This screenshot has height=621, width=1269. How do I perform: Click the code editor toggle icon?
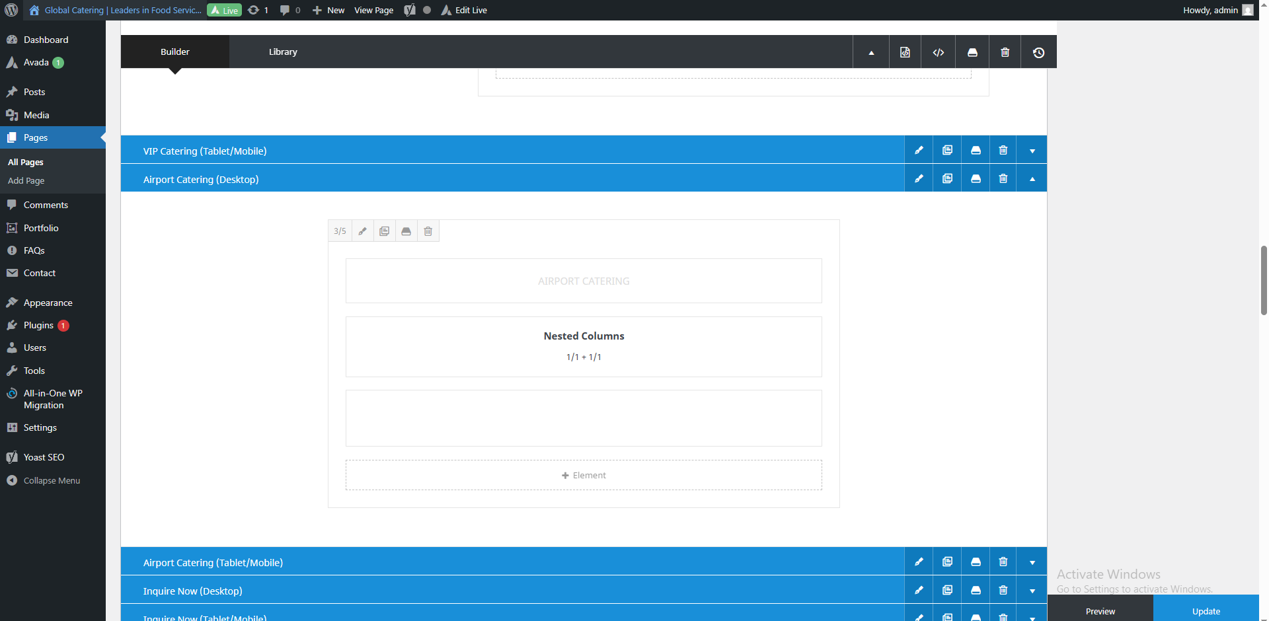938,52
